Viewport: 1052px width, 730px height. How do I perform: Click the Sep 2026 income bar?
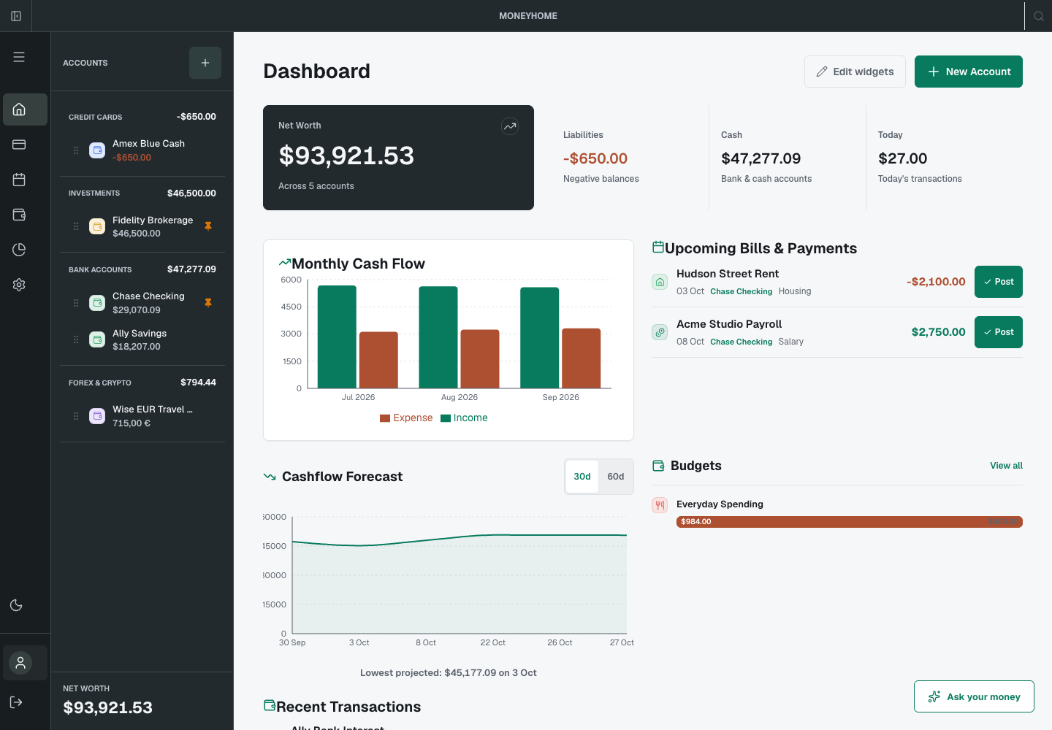tap(540, 338)
